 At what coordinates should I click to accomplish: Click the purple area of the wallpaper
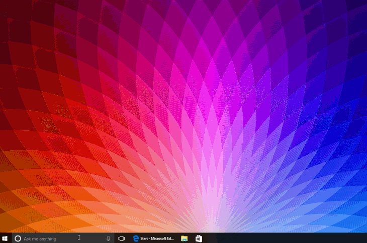257,35
